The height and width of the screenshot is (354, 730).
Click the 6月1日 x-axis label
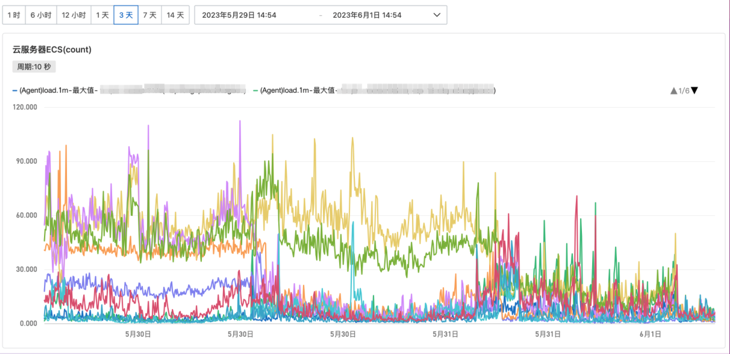point(650,334)
